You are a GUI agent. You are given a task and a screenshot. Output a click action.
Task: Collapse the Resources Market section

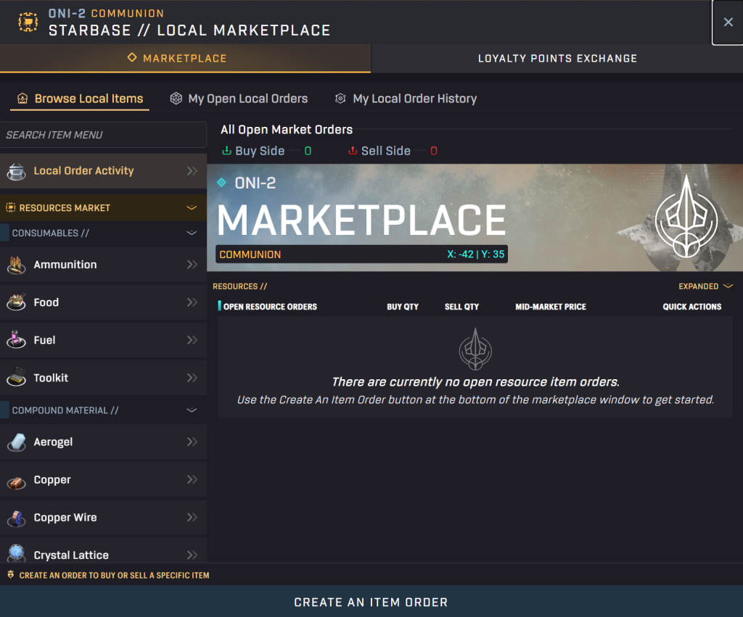(192, 207)
